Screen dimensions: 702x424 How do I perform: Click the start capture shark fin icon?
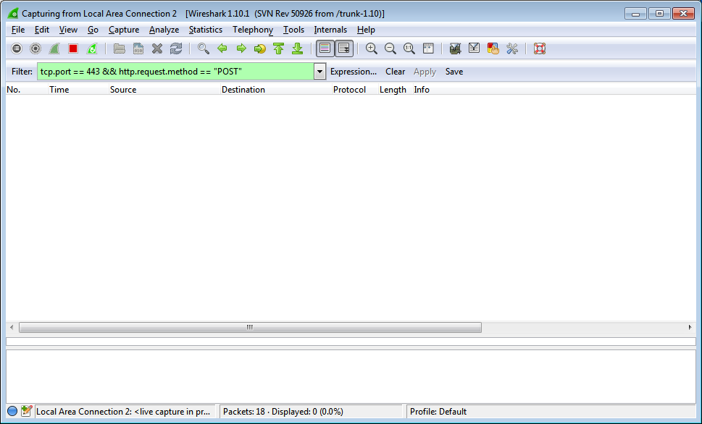tap(54, 48)
